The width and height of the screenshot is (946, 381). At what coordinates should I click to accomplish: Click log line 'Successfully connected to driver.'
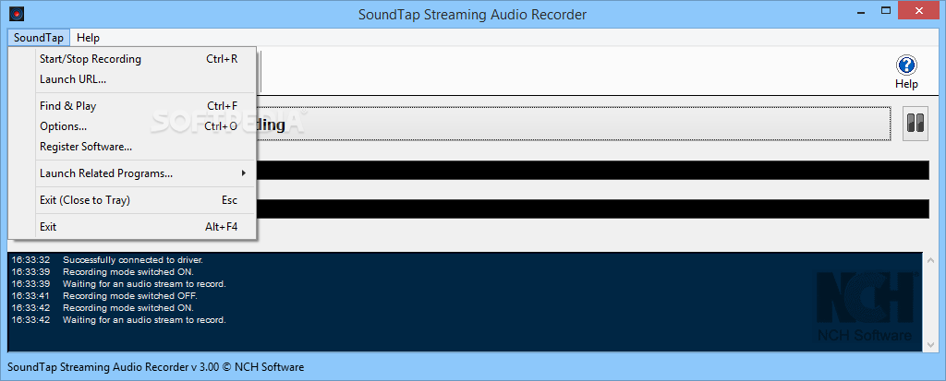(133, 260)
